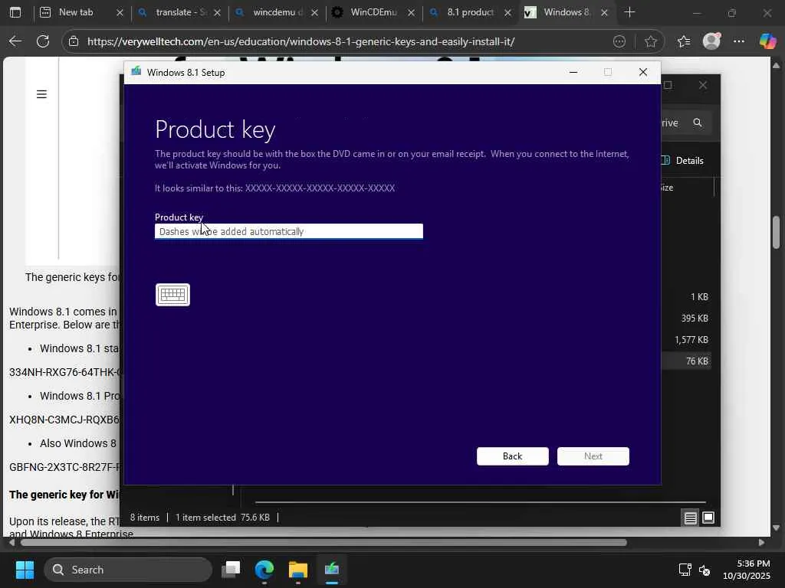785x588 pixels.
Task: Switch File Explorer to details list view
Action: point(691,518)
